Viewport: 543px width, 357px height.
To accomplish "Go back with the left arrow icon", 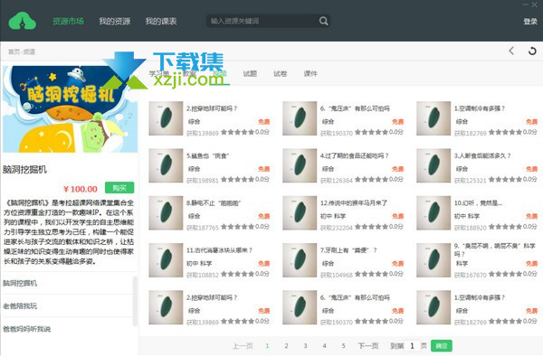I will (511, 51).
